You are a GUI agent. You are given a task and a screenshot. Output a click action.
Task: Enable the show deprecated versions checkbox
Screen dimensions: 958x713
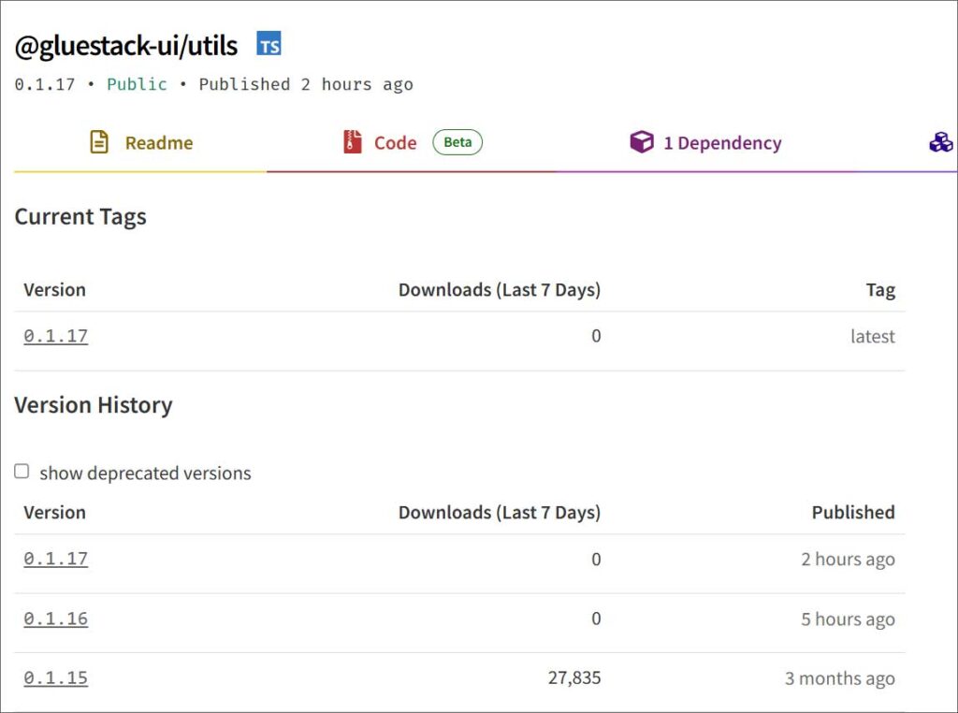click(x=22, y=472)
